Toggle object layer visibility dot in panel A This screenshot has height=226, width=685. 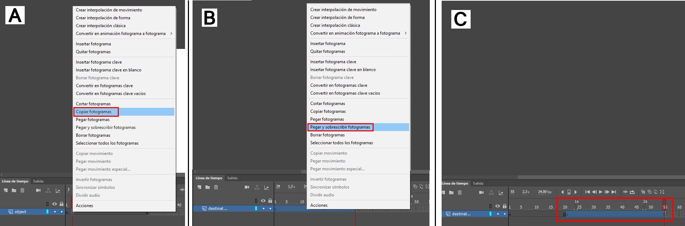(x=55, y=212)
